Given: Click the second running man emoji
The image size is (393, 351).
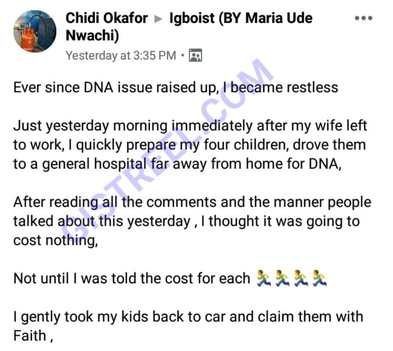Looking at the screenshot, I should point(282,278).
